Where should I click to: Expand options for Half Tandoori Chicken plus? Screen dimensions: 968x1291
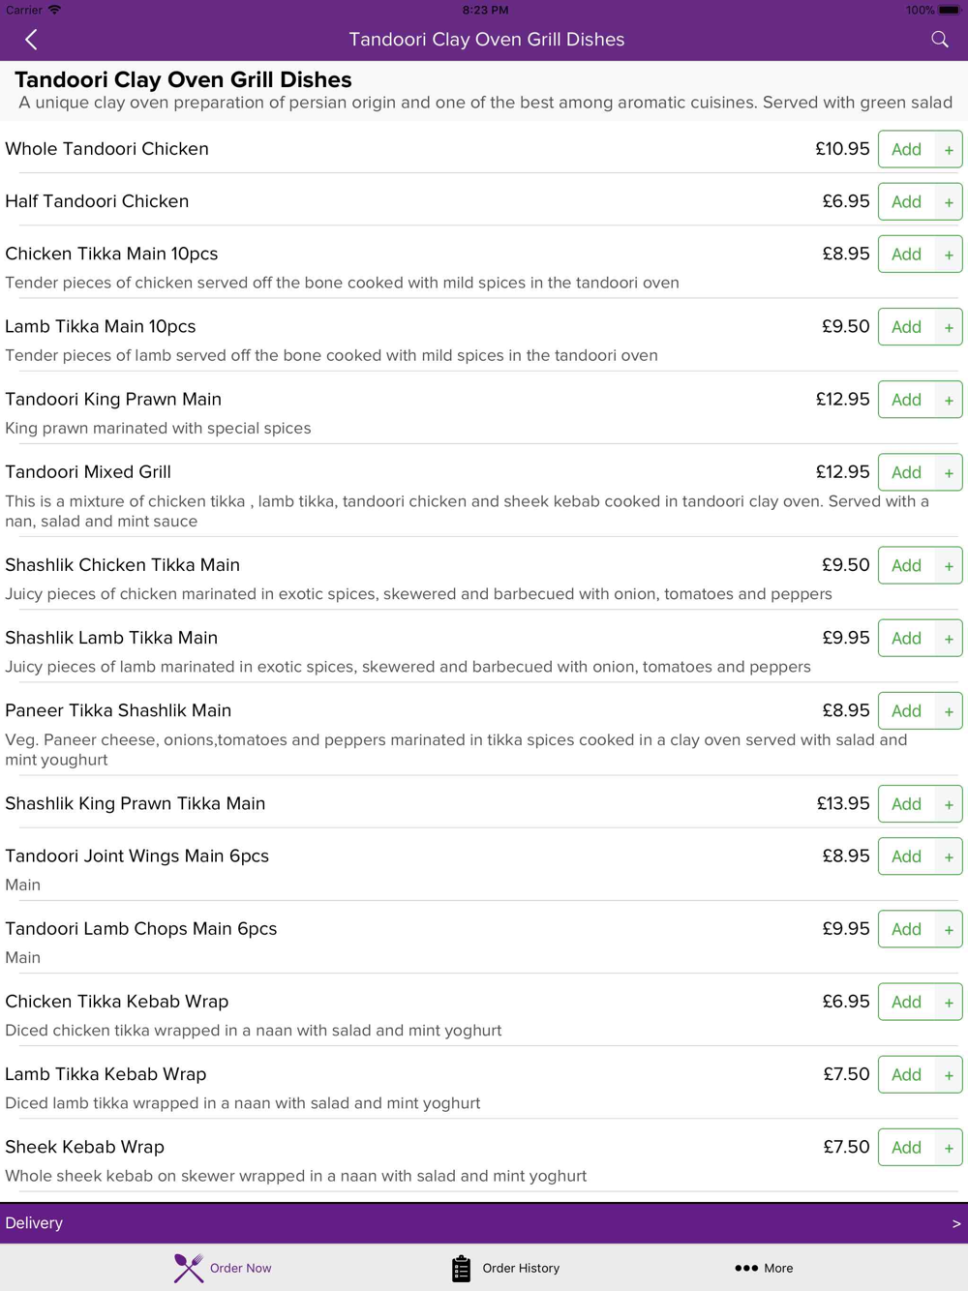click(x=949, y=202)
